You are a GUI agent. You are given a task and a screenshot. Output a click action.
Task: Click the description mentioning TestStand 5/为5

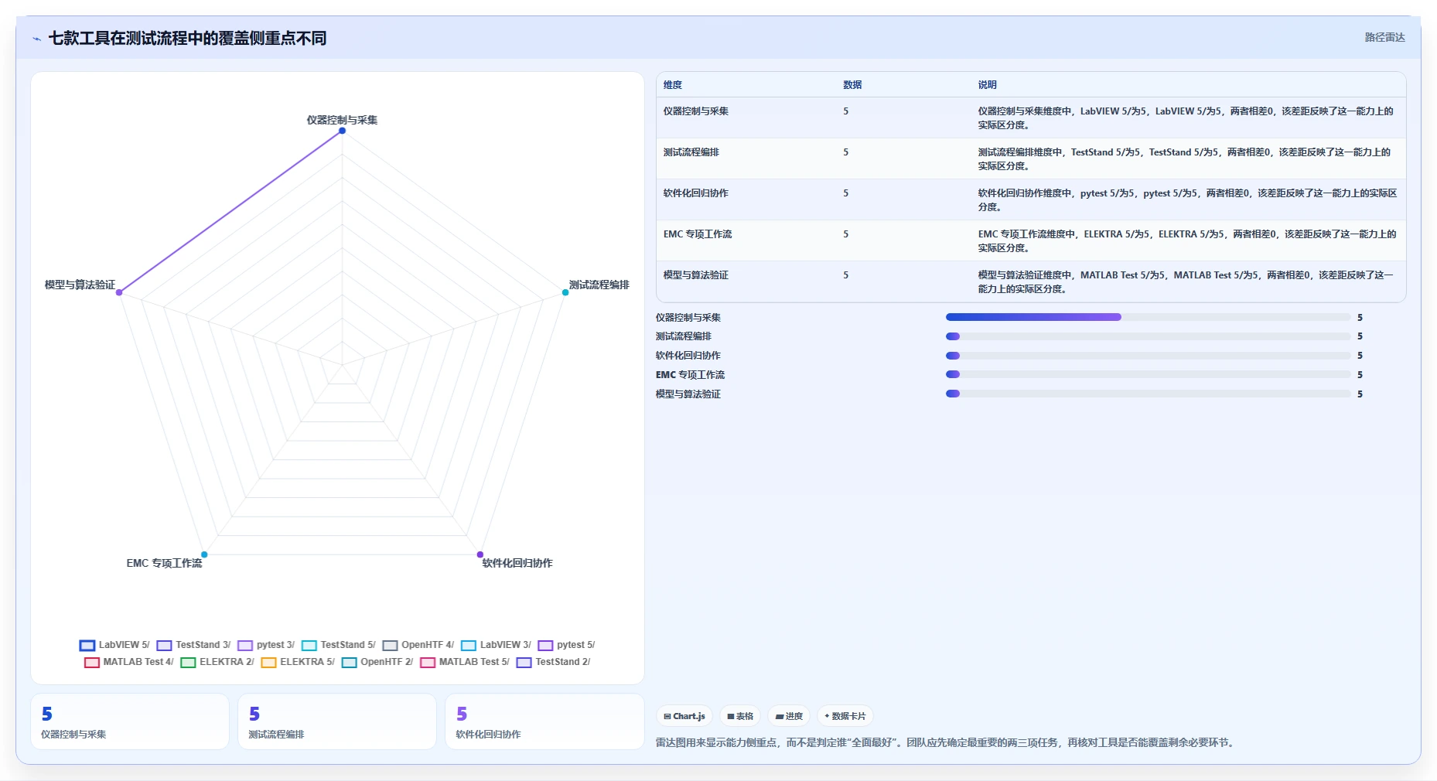point(1184,159)
